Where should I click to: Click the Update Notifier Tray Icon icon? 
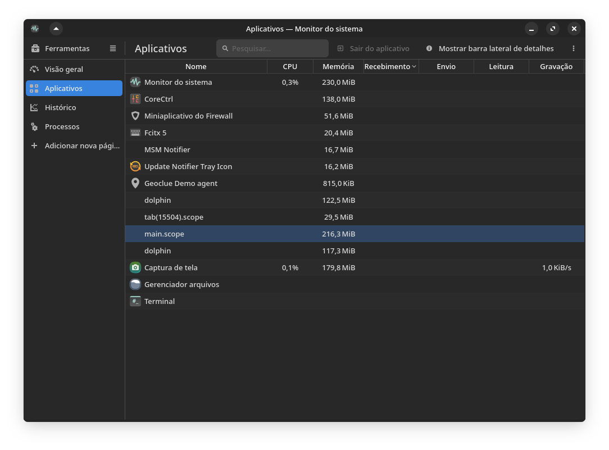135,166
